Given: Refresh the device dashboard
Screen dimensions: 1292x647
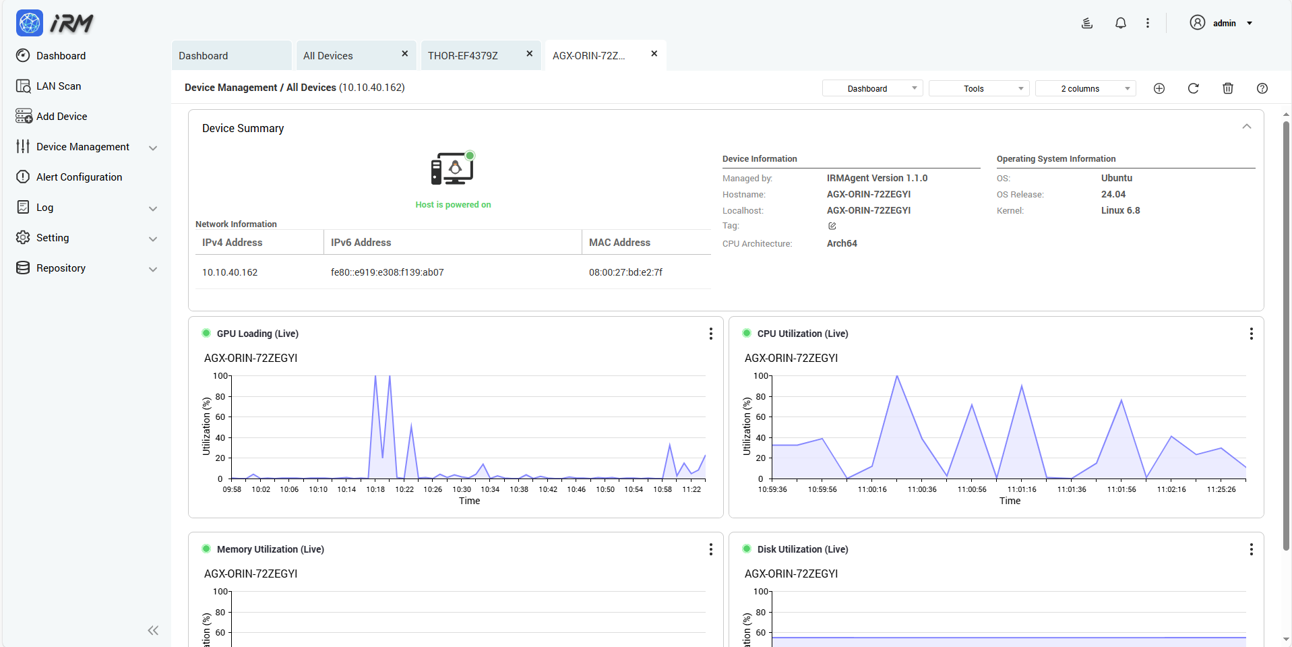Looking at the screenshot, I should pyautogui.click(x=1194, y=88).
